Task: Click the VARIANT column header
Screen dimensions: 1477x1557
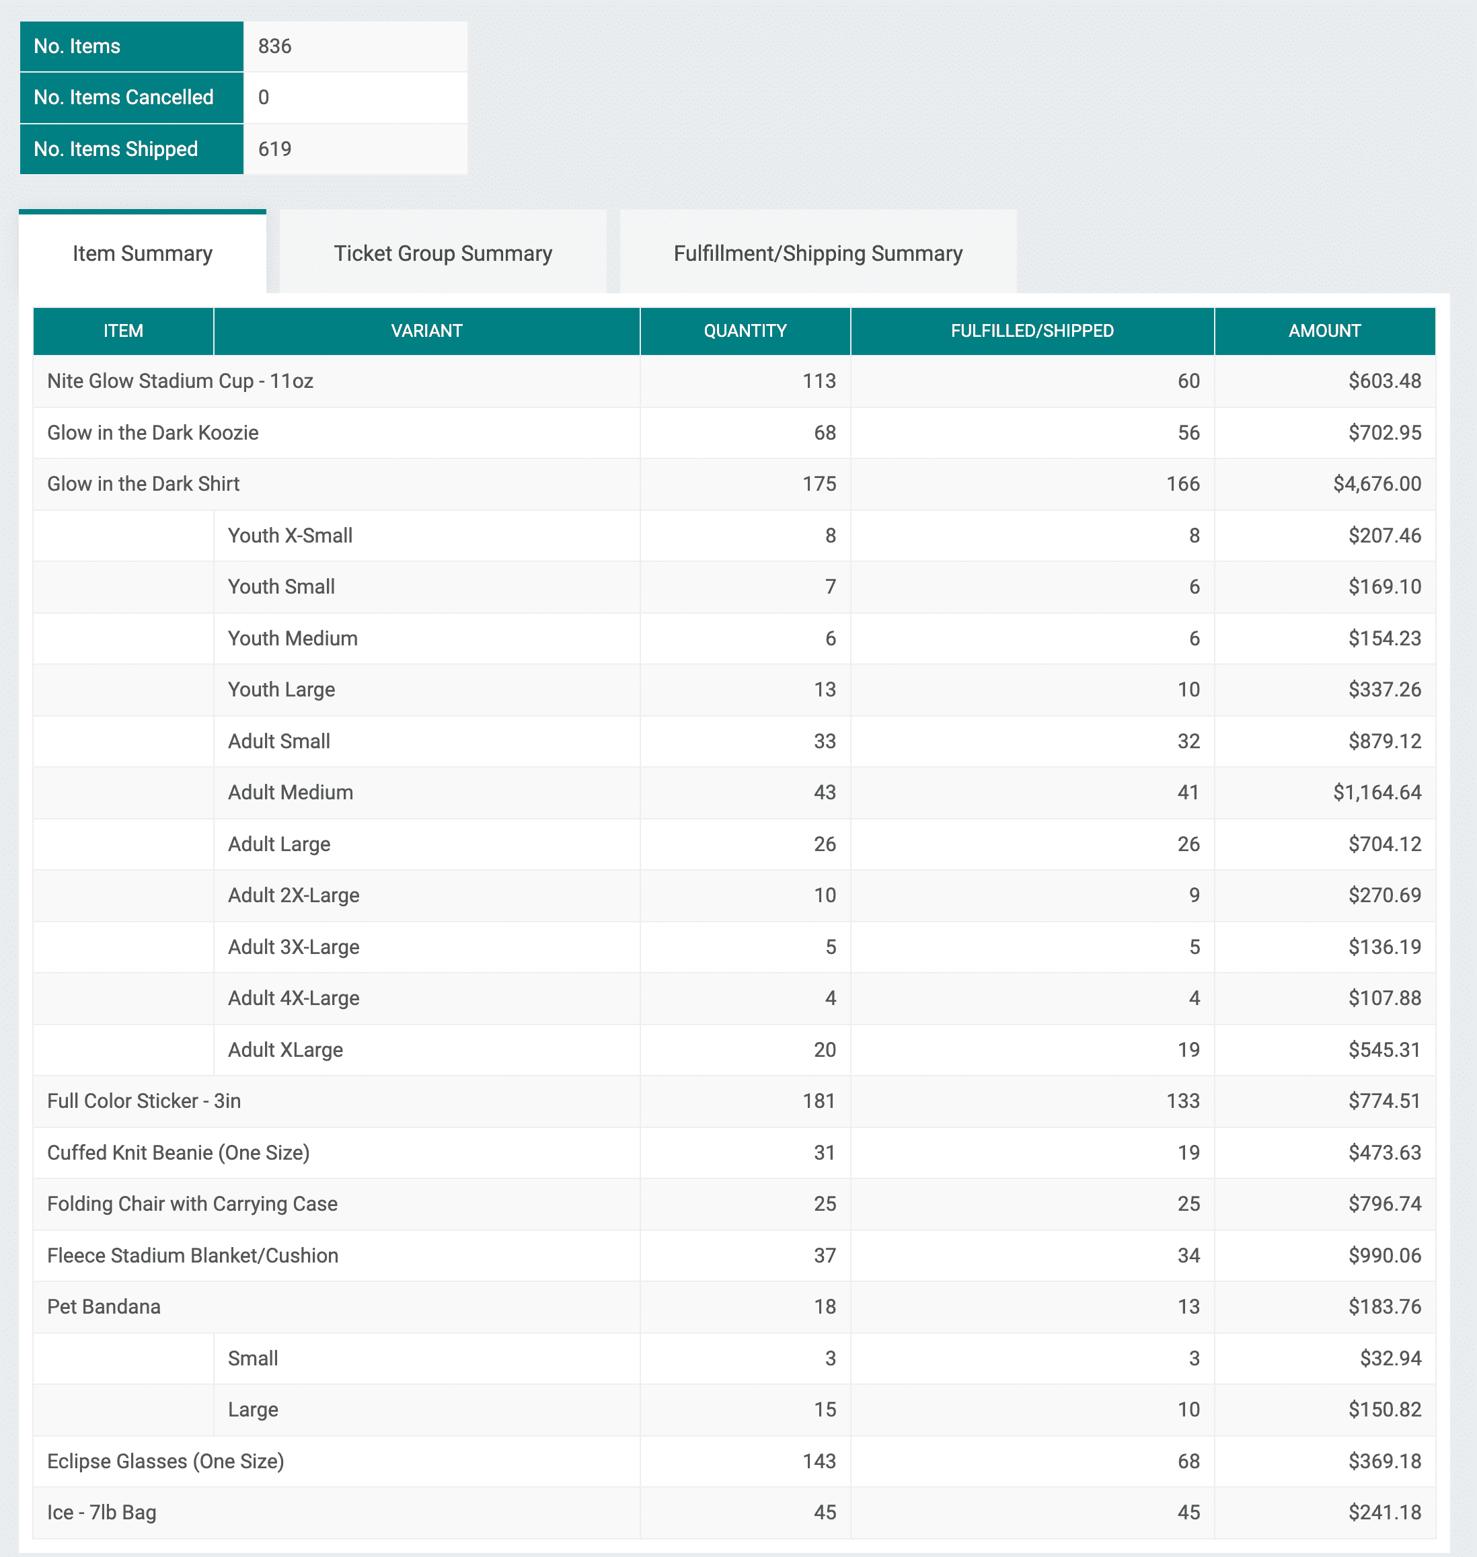Action: coord(426,331)
